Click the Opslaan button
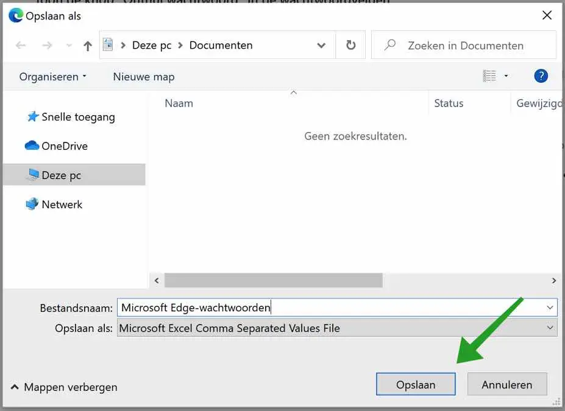Screen dimensions: 565x411 coord(416,384)
